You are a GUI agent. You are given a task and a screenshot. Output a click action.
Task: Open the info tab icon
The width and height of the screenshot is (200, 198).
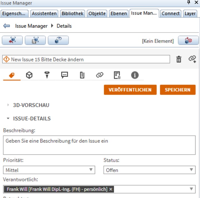[135, 75]
